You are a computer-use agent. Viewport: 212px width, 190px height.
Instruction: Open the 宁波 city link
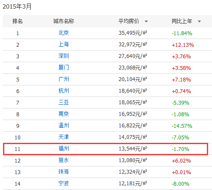pos(64,184)
